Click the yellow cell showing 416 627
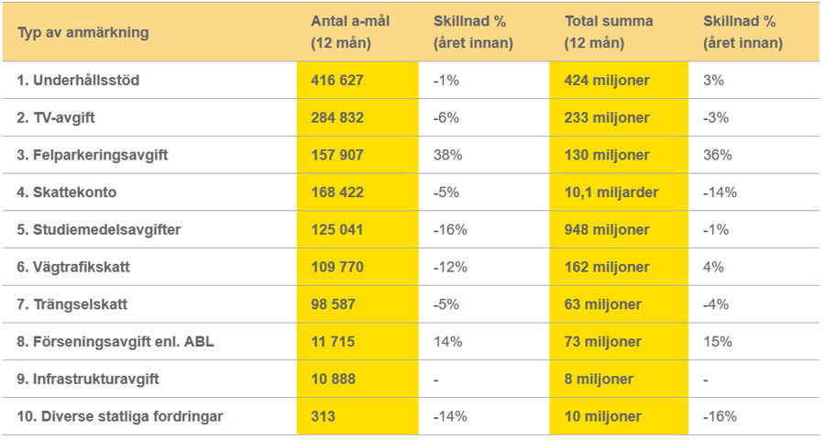Screen dimensions: 825x440 click(x=337, y=81)
